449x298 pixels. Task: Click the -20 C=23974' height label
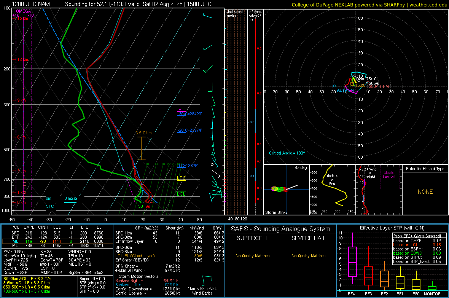[189, 130]
